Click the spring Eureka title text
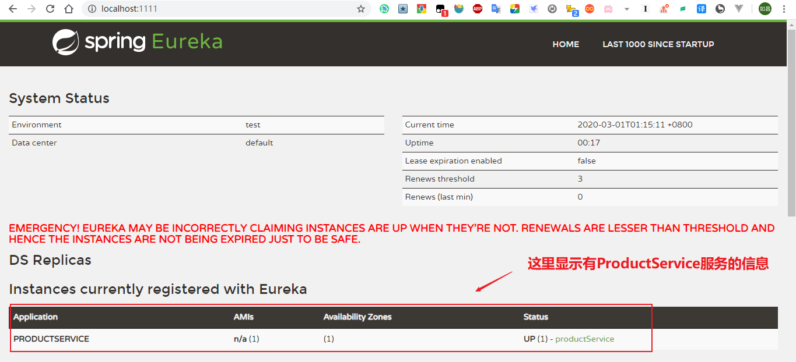Screen dimensions: 796x362 pyautogui.click(x=154, y=42)
